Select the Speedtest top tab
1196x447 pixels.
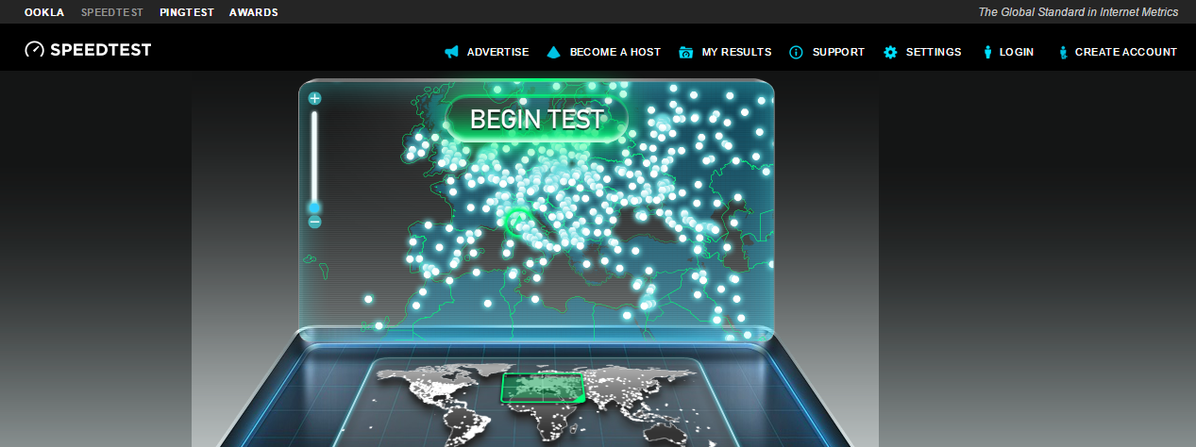tap(112, 12)
